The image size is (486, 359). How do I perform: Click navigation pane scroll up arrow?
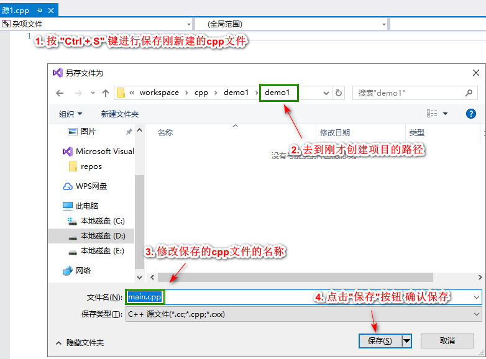pyautogui.click(x=139, y=130)
